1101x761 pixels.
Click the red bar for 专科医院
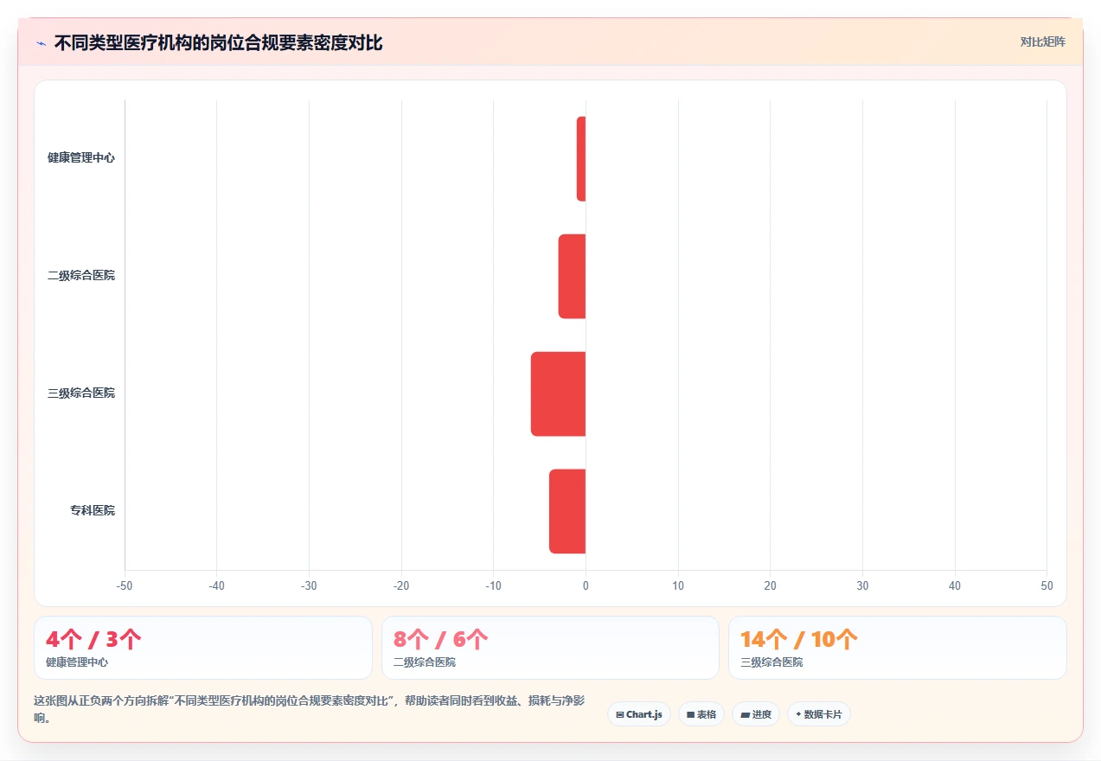pyautogui.click(x=567, y=511)
